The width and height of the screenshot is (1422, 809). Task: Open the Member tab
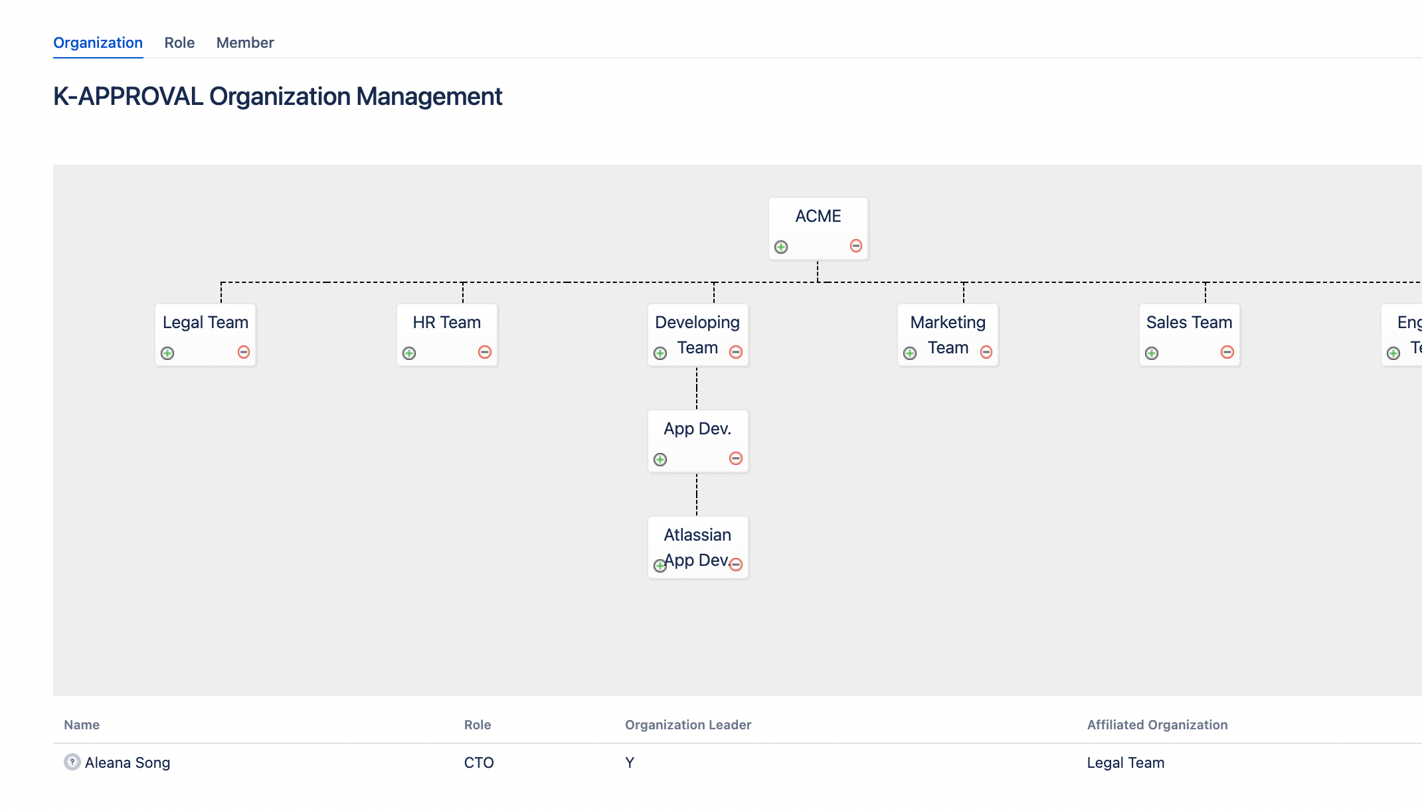[x=245, y=43]
